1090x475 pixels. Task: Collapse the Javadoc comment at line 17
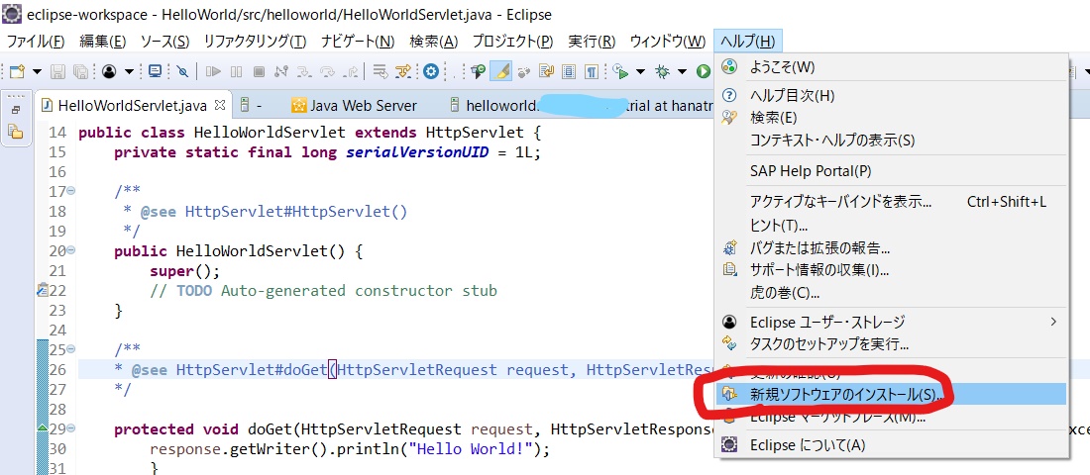pos(70,191)
